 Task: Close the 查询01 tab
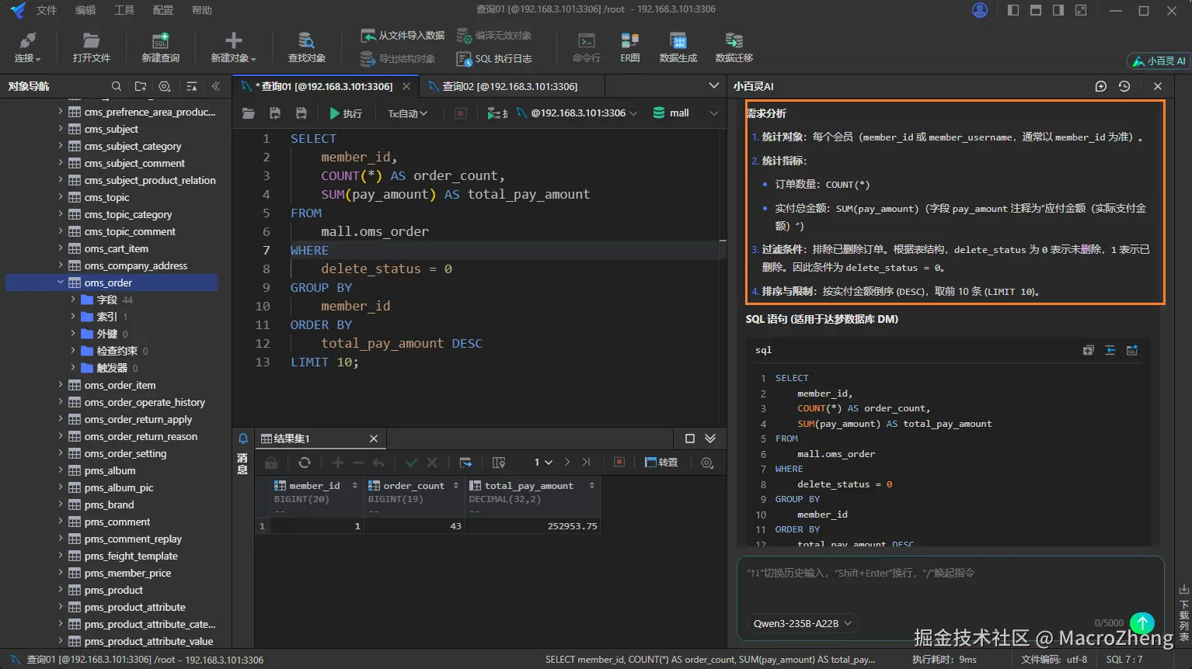pyautogui.click(x=406, y=86)
